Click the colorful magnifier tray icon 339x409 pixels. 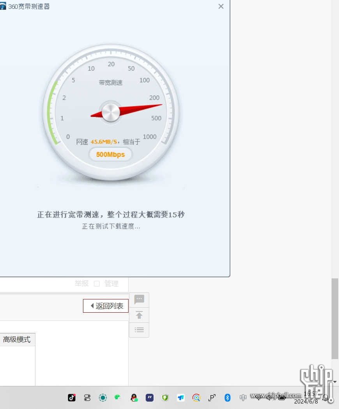pyautogui.click(x=196, y=398)
